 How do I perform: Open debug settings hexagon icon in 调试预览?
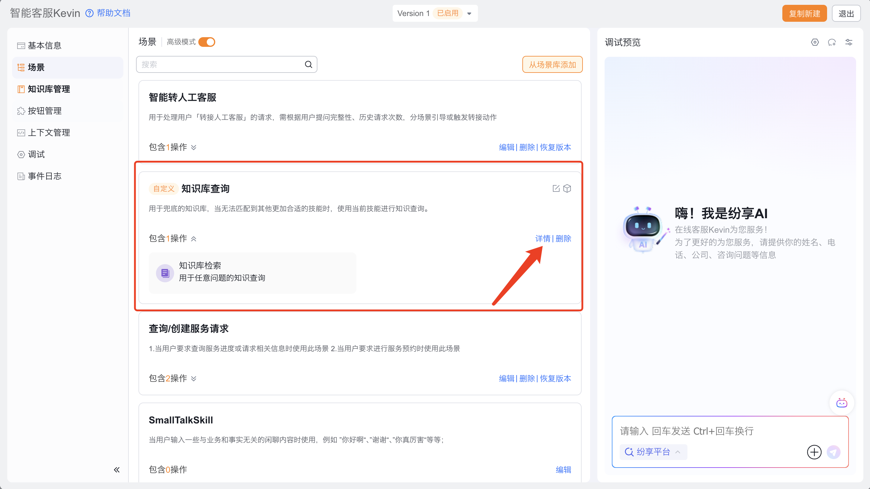click(815, 42)
